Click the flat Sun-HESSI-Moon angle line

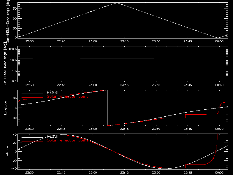tap(123, 59)
